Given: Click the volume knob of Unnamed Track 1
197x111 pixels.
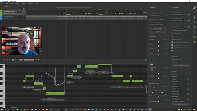Looking at the screenshot, I should (18, 12).
